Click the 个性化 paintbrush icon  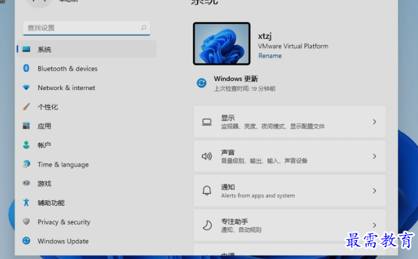coord(26,107)
